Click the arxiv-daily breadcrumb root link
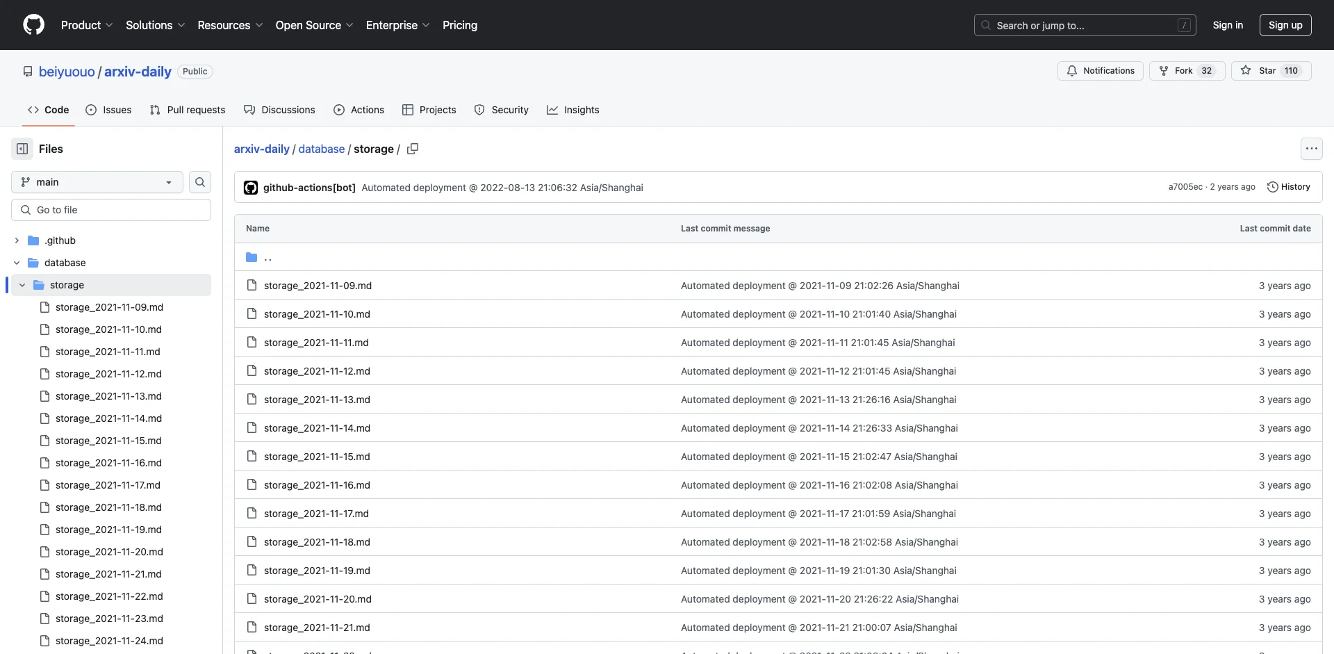Viewport: 1334px width, 654px height. point(262,149)
